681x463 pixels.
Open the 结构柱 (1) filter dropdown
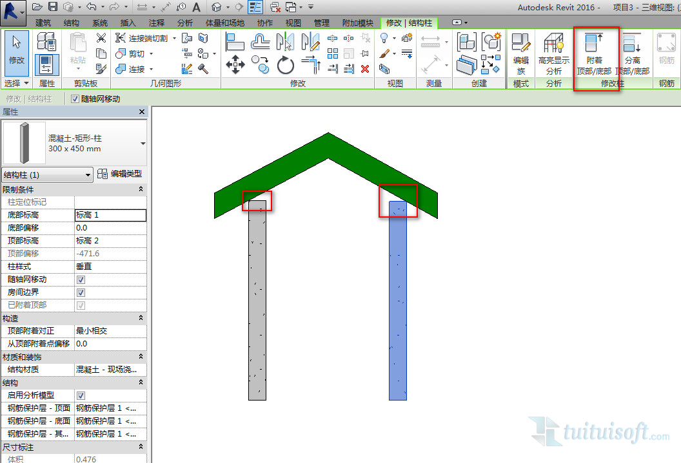tap(48, 175)
